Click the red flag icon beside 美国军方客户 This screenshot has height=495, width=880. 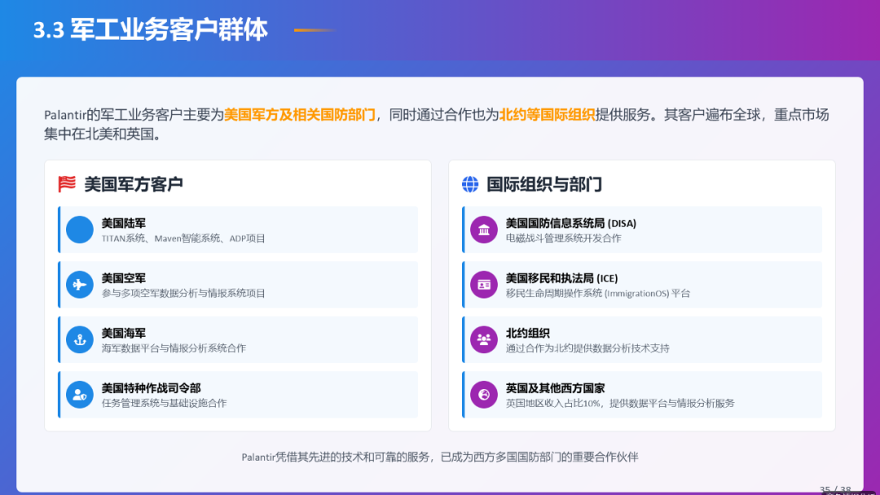point(67,184)
